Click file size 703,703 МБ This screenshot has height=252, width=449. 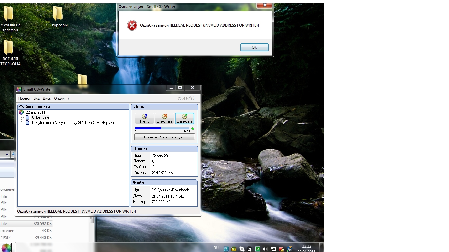(161, 202)
